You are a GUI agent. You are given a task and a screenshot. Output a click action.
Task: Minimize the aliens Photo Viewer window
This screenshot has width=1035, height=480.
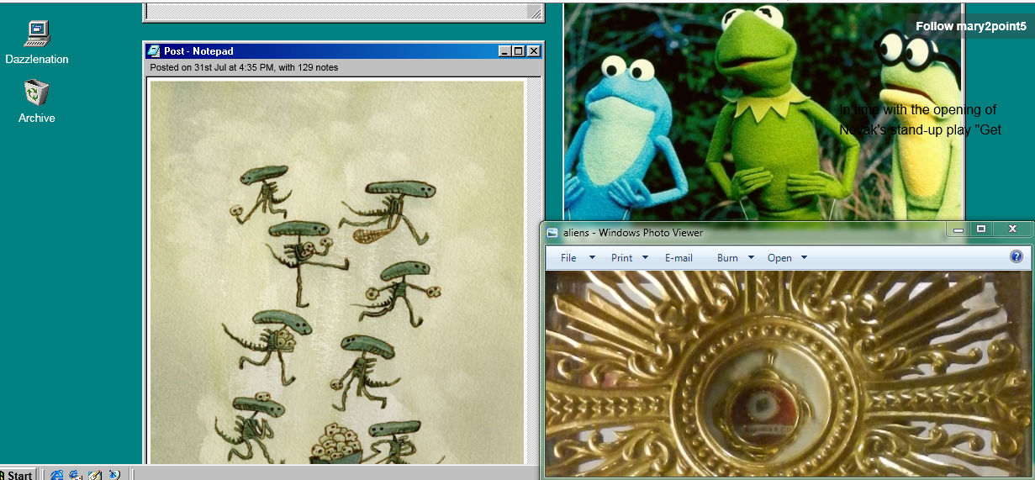(x=958, y=229)
